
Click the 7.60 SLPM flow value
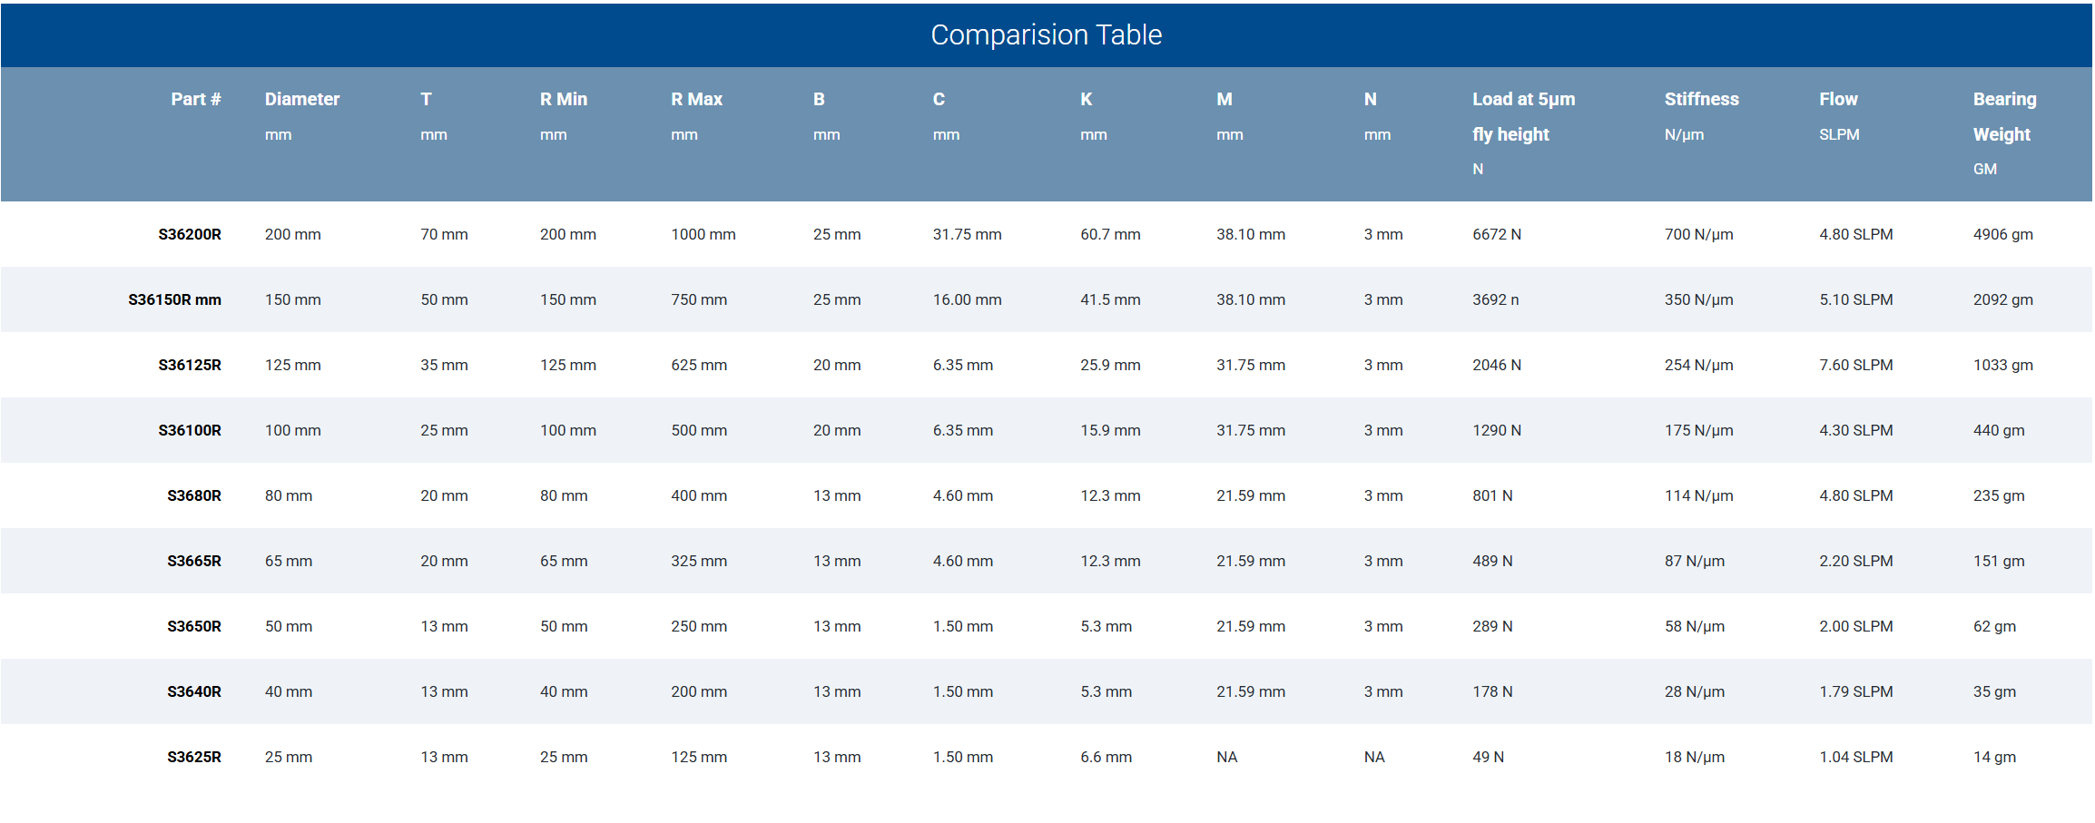point(1855,365)
